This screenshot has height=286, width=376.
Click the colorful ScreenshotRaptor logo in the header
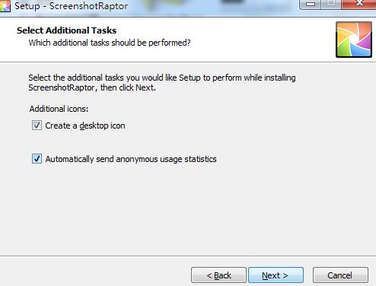point(354,40)
